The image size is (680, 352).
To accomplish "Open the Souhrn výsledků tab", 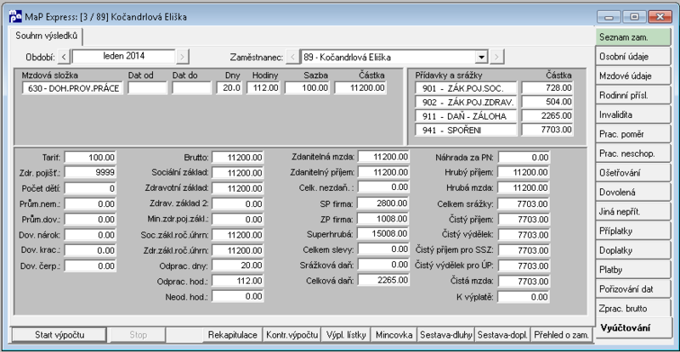I will [x=46, y=36].
